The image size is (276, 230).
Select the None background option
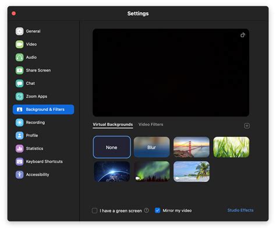112,147
